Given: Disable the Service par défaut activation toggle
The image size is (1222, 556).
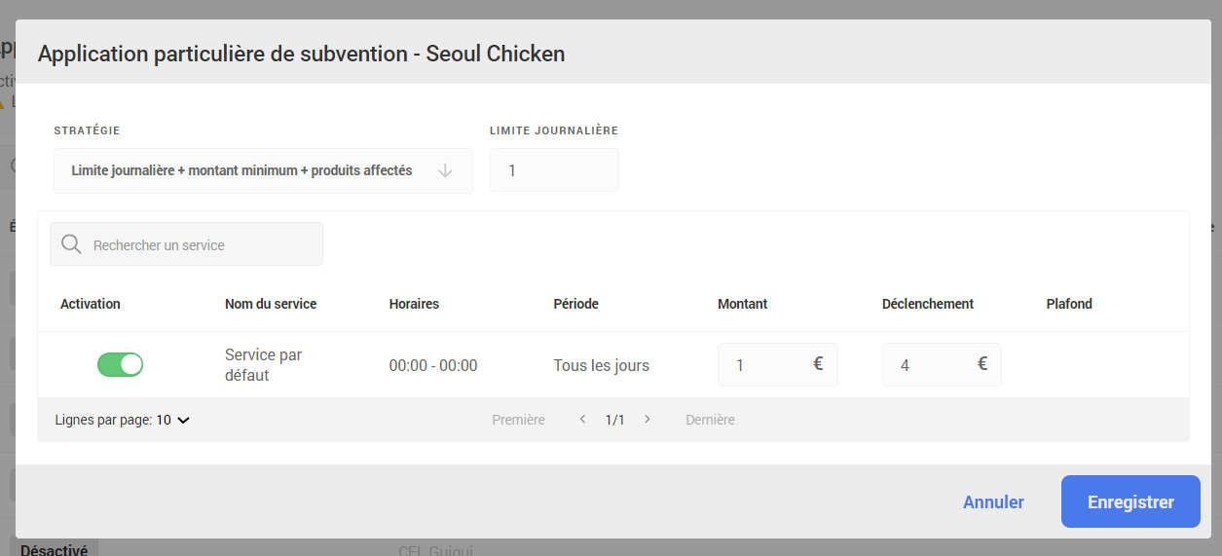Looking at the screenshot, I should tap(120, 365).
